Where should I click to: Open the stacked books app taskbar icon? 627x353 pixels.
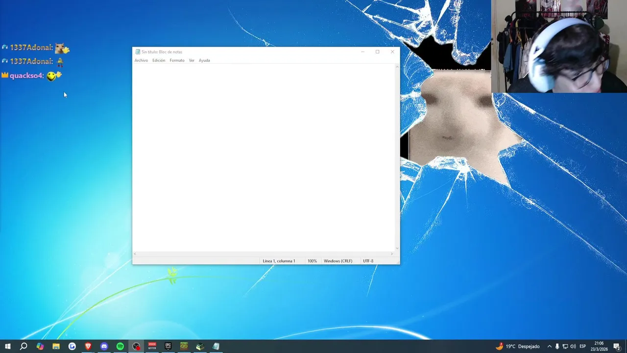200,346
